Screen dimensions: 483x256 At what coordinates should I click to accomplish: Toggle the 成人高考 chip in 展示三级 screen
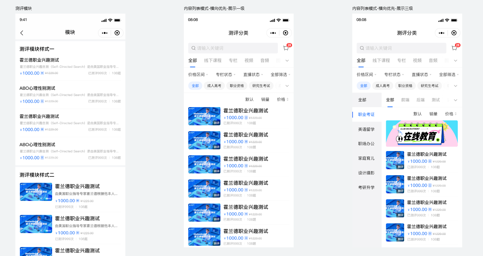click(x=383, y=86)
